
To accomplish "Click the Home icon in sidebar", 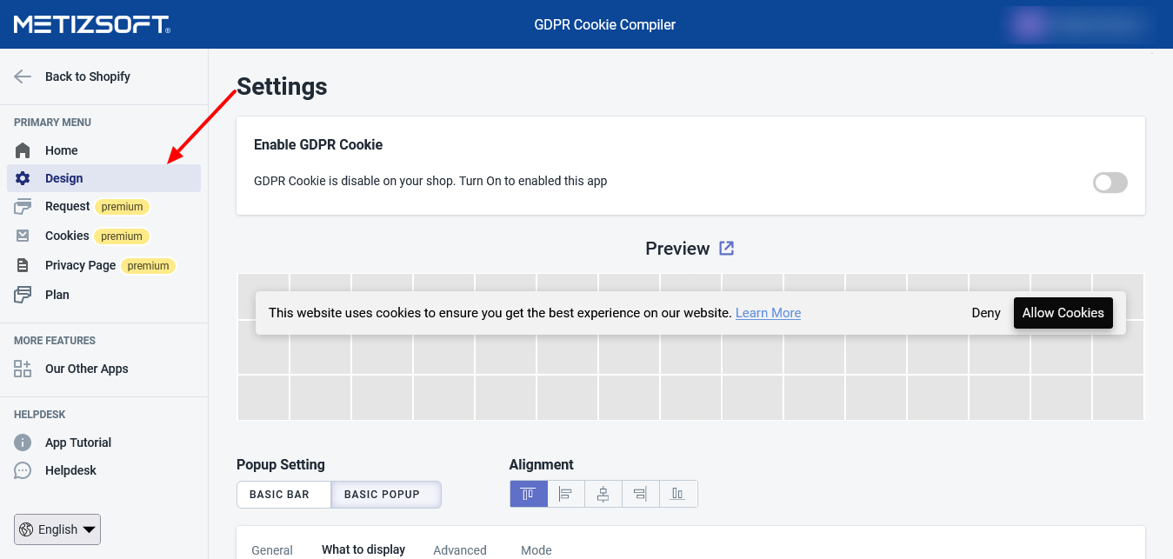I will coord(23,150).
